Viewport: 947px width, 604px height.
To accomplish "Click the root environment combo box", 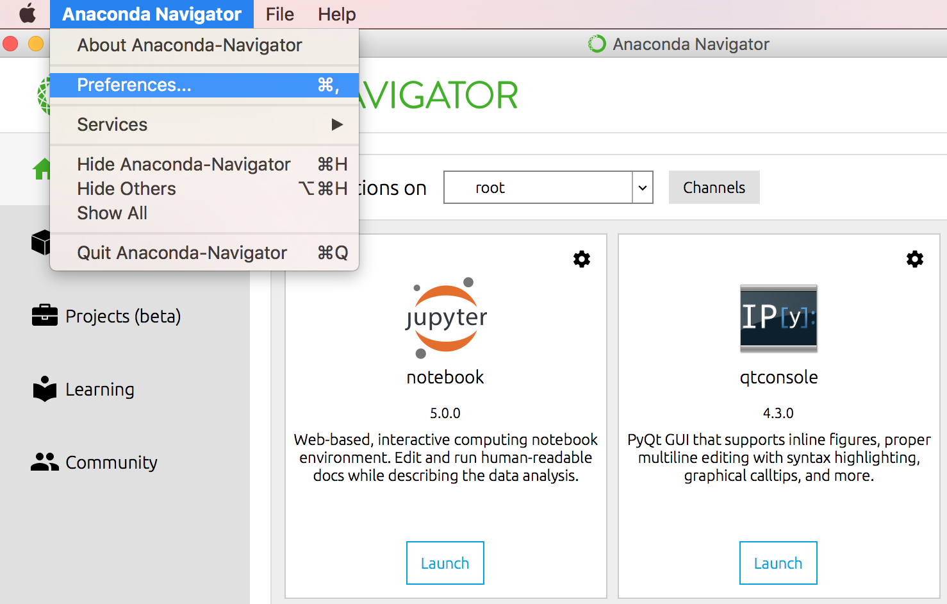I will click(x=538, y=188).
